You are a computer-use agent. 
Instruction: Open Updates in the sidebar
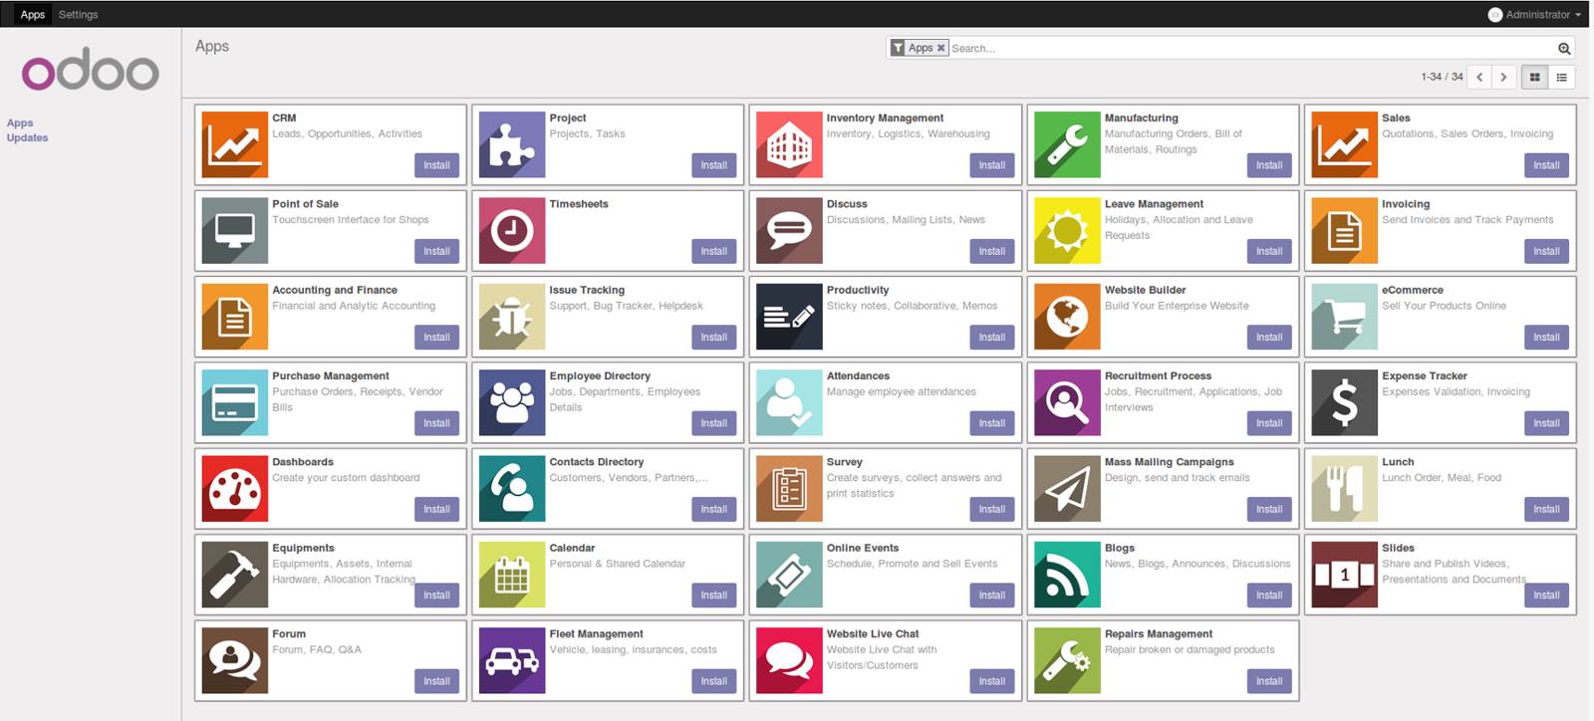pos(27,138)
